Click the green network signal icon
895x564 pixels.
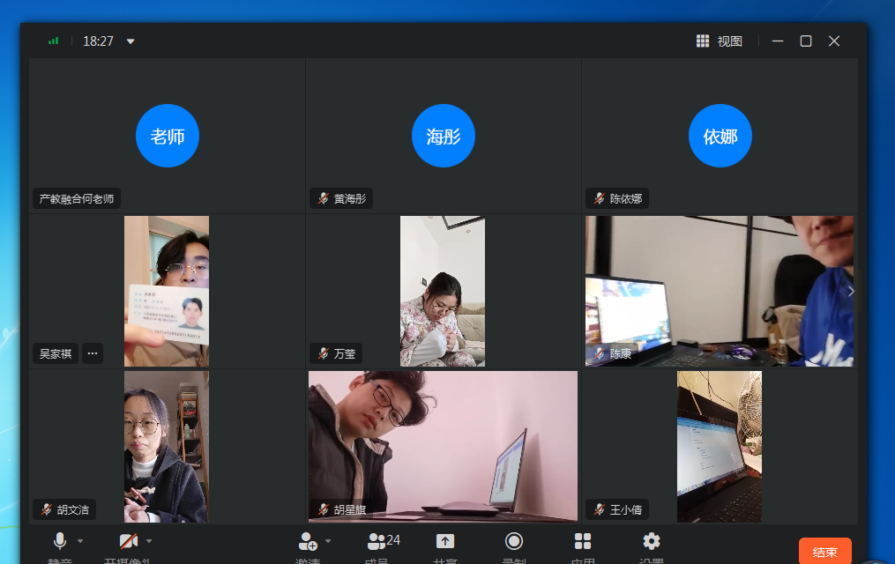(x=54, y=41)
